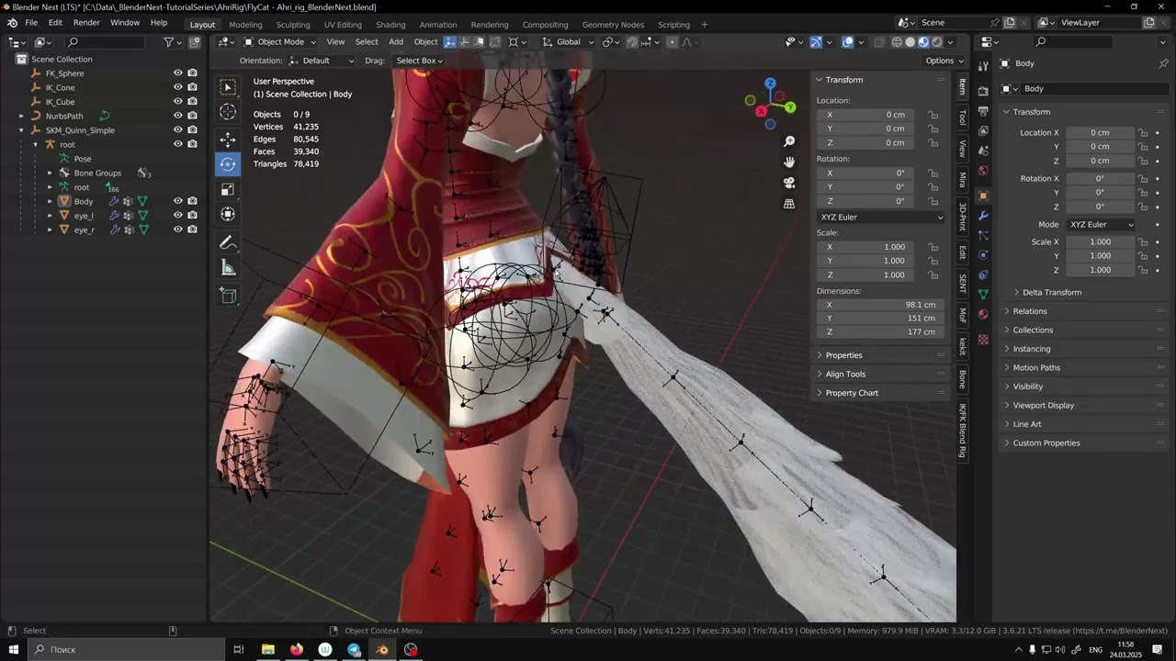The width and height of the screenshot is (1176, 661).
Task: Open the Render properties tab icon
Action: click(x=983, y=90)
